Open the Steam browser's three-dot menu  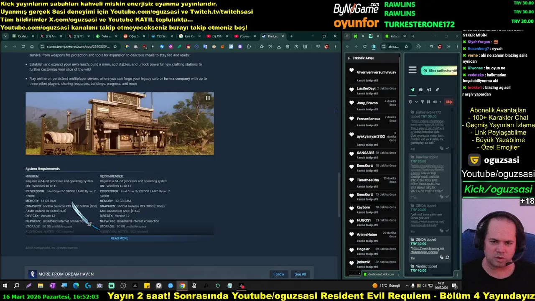pos(336,46)
